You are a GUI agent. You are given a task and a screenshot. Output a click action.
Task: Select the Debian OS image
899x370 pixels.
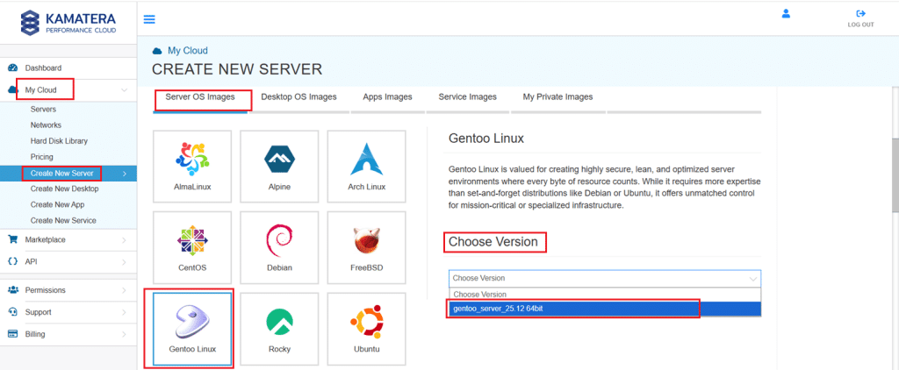[x=279, y=247]
